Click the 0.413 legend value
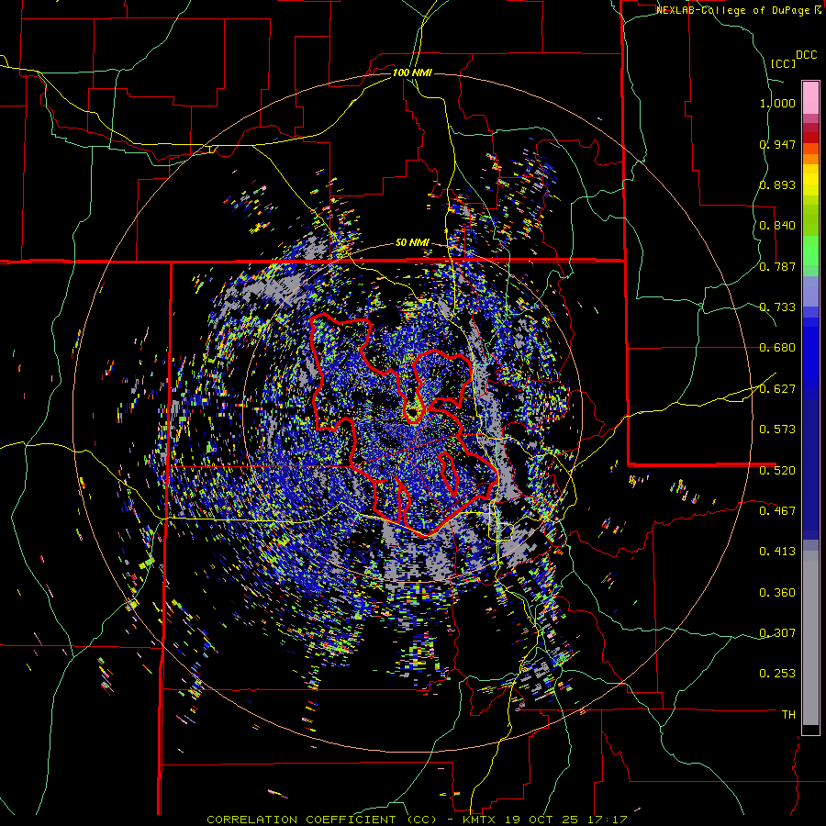The height and width of the screenshot is (826, 826). pyautogui.click(x=777, y=552)
